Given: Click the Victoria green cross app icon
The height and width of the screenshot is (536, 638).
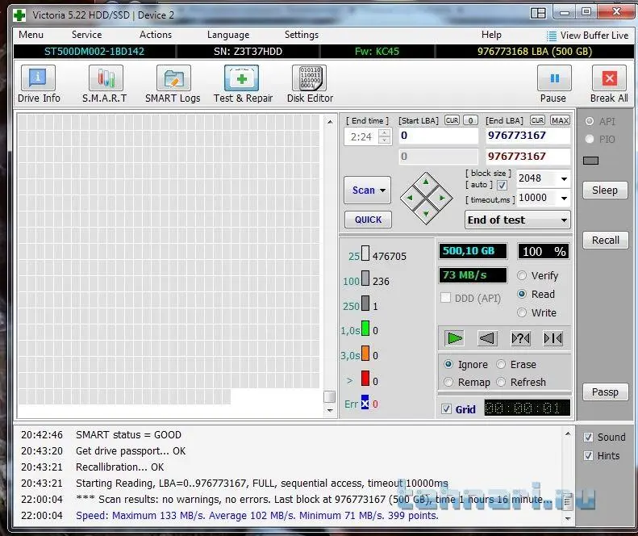Looking at the screenshot, I should click(x=19, y=15).
